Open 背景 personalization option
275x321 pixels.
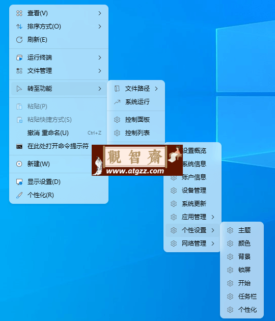pos(242,257)
